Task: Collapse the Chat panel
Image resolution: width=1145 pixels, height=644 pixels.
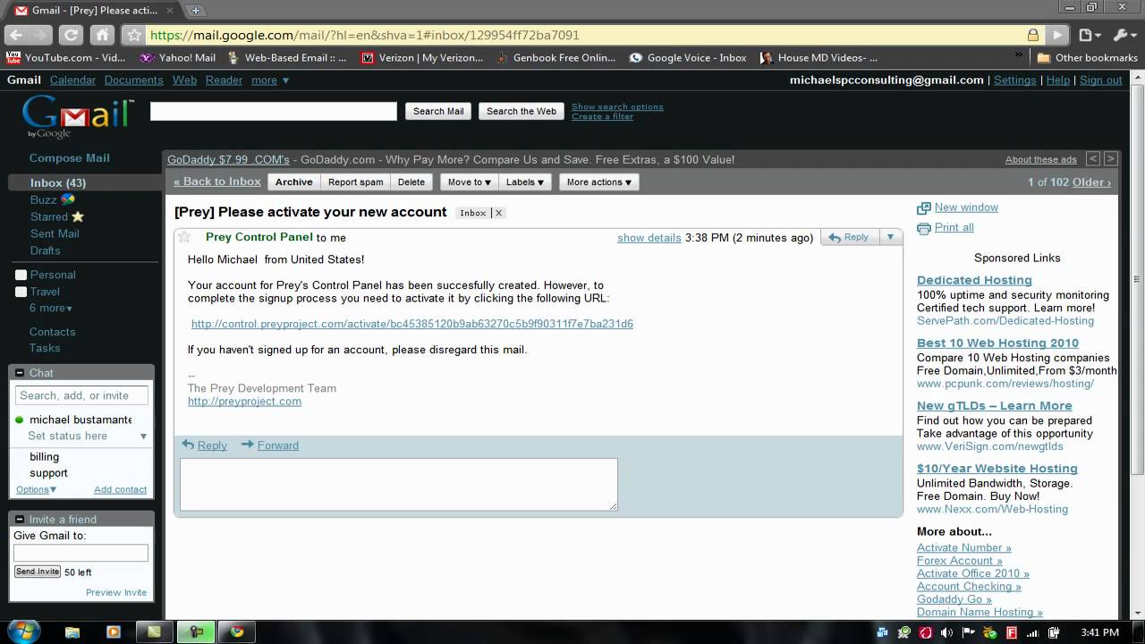Action: click(20, 373)
